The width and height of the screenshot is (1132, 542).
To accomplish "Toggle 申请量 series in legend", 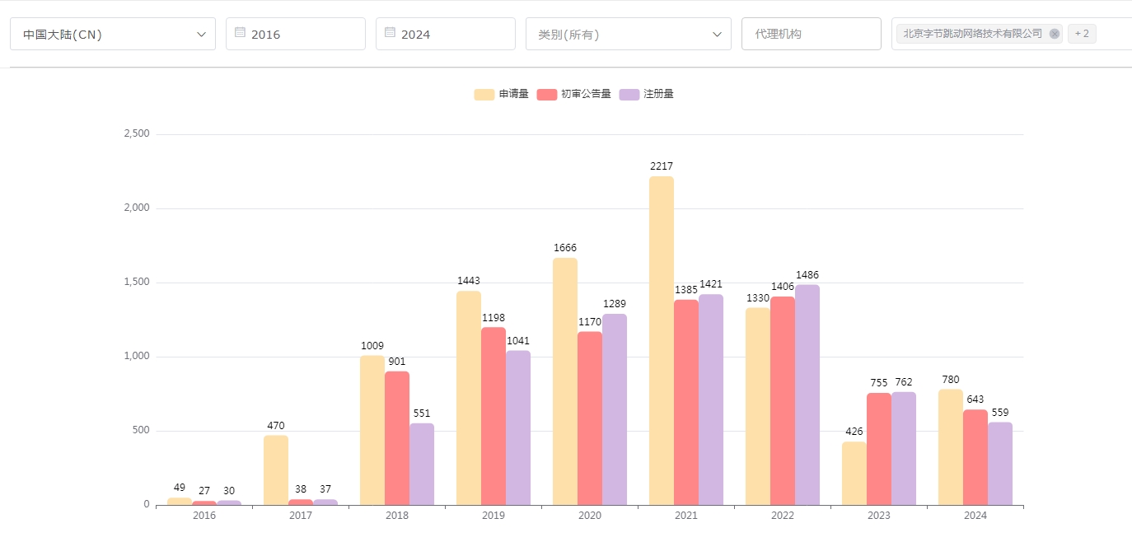I will coord(513,94).
